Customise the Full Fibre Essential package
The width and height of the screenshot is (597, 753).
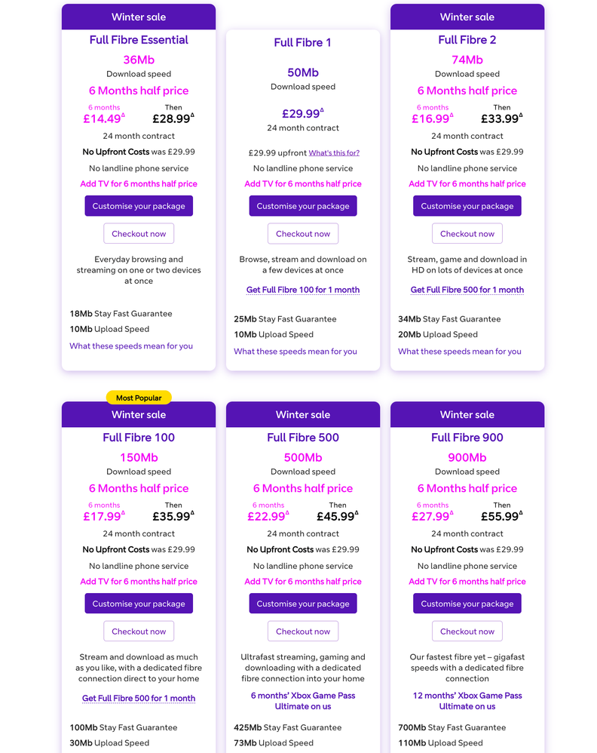pyautogui.click(x=139, y=206)
